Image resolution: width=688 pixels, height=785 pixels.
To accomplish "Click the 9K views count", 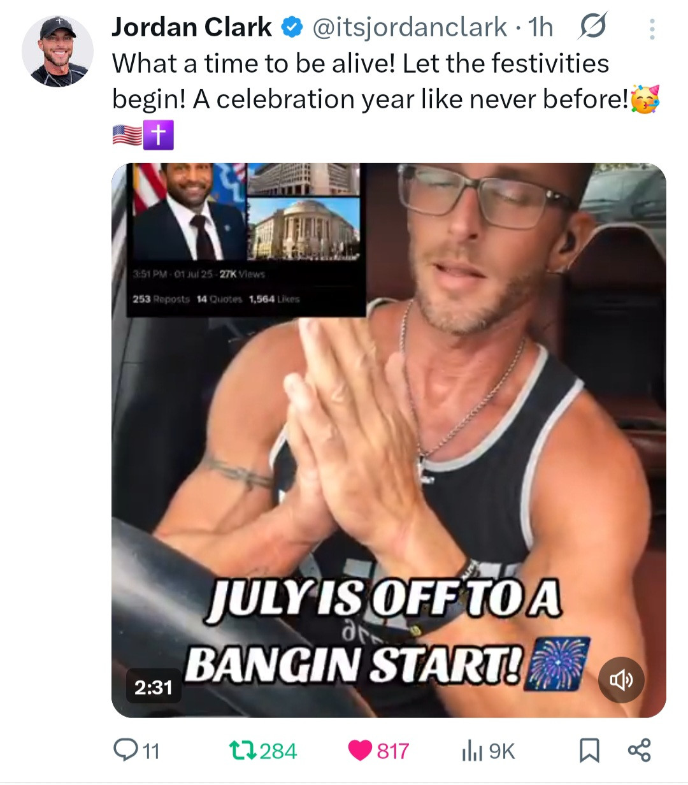I will pyautogui.click(x=501, y=751).
